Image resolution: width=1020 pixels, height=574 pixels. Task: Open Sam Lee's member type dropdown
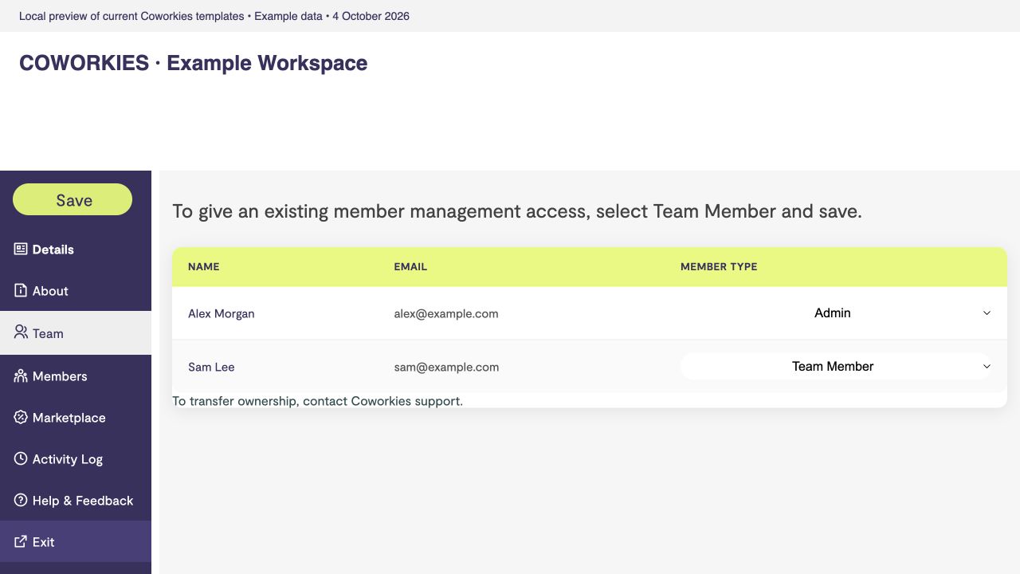click(x=836, y=367)
